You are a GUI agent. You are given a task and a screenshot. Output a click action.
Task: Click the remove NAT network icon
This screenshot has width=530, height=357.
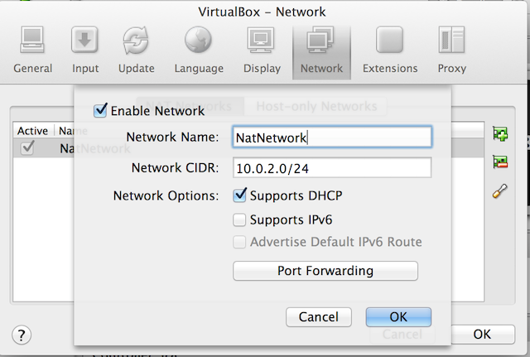tap(500, 162)
